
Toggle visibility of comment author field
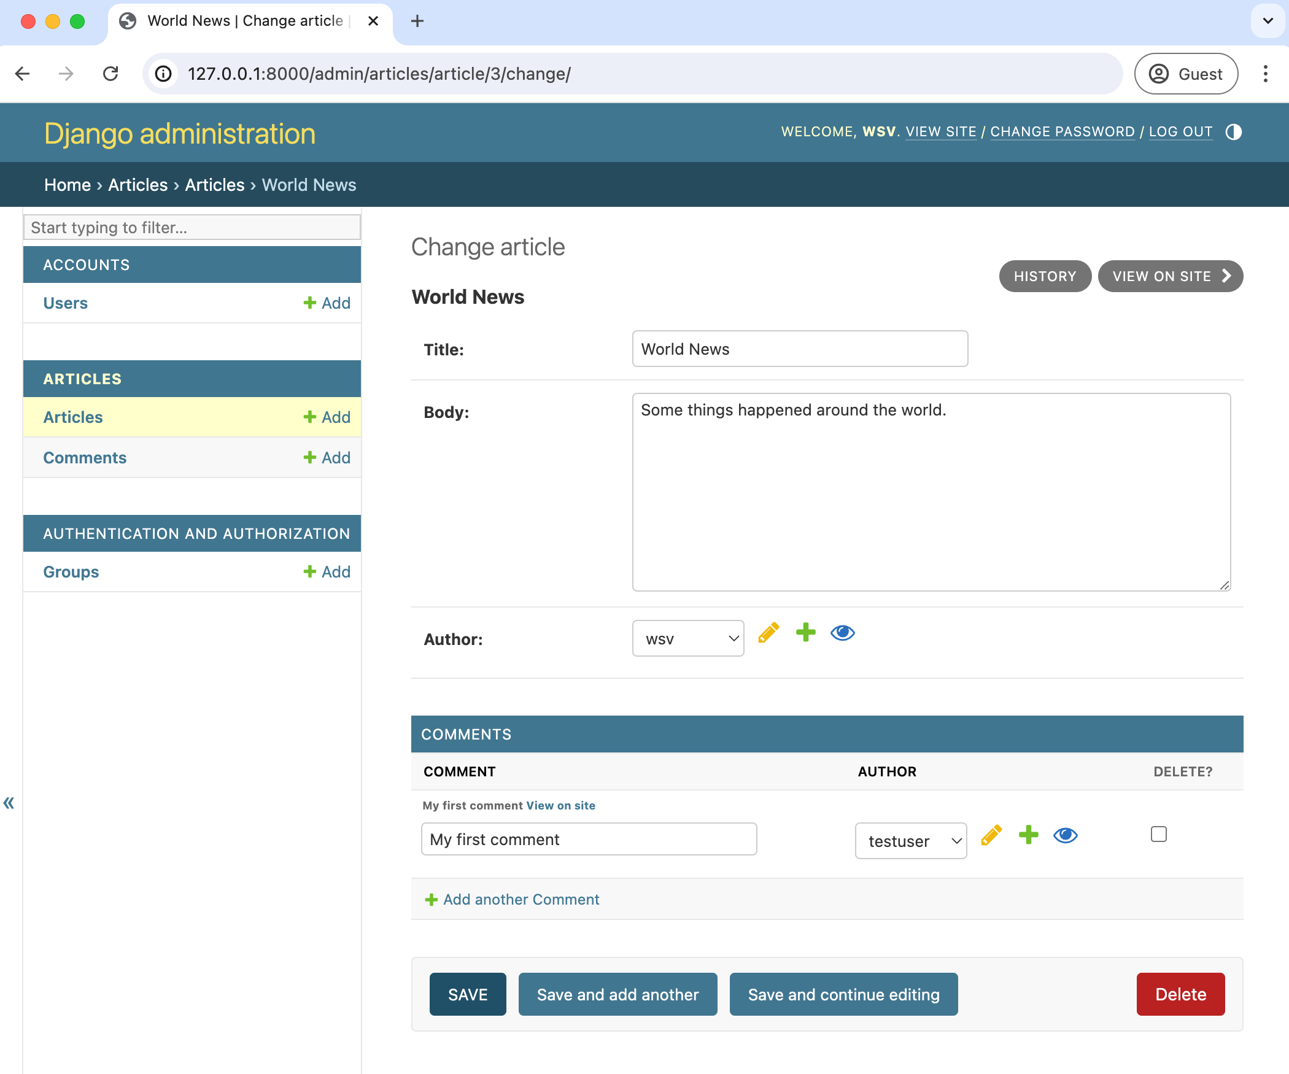point(1066,837)
